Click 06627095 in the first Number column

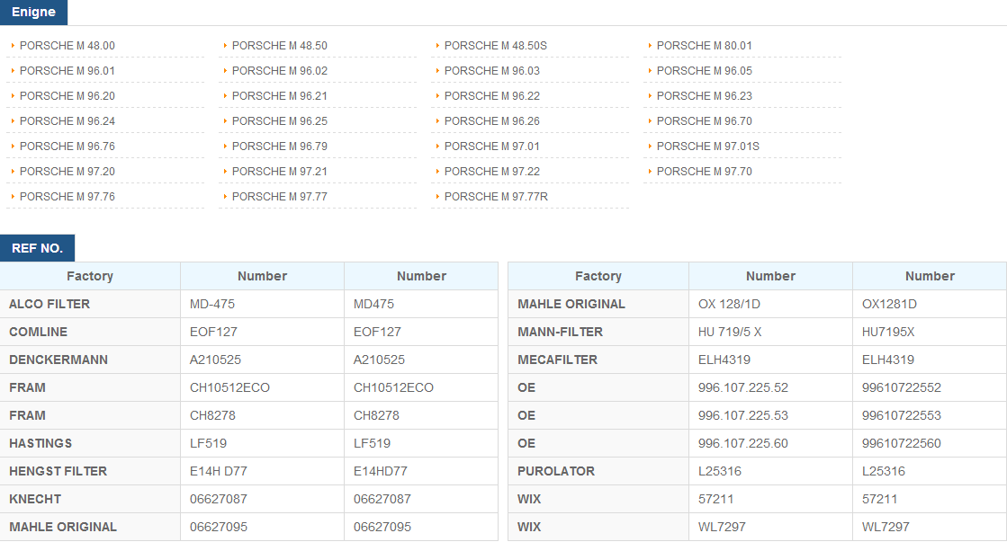point(262,527)
